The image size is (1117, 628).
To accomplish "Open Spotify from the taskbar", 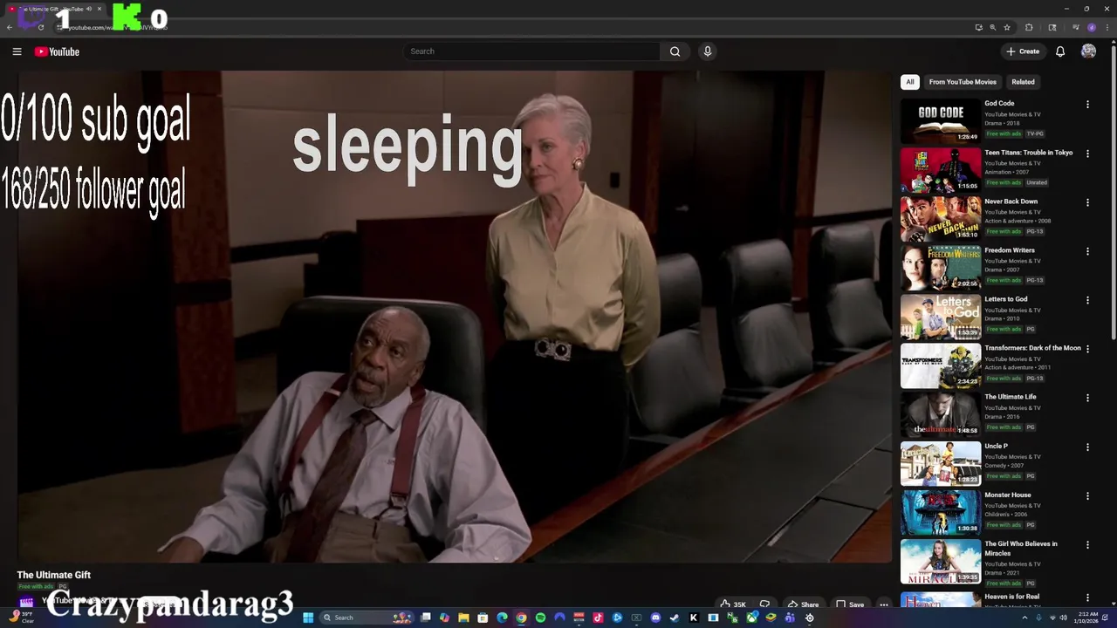I will coord(540,618).
